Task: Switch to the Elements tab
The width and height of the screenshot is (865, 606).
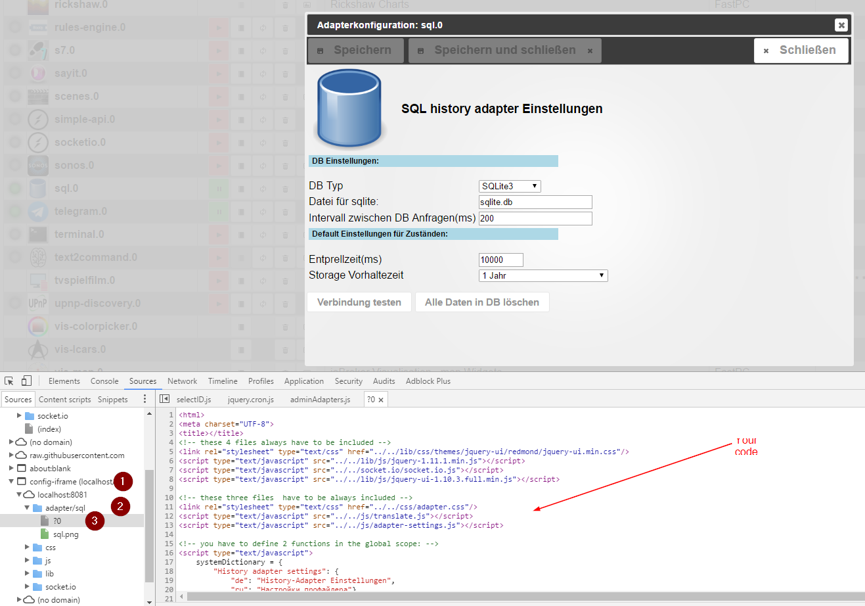Action: point(64,381)
